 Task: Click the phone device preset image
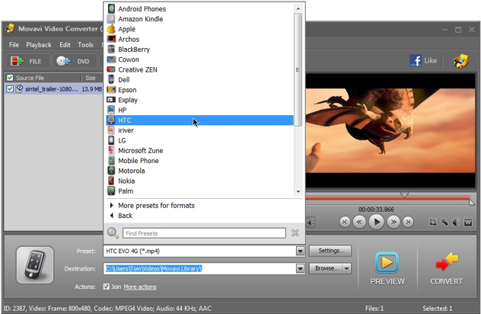pos(35,264)
